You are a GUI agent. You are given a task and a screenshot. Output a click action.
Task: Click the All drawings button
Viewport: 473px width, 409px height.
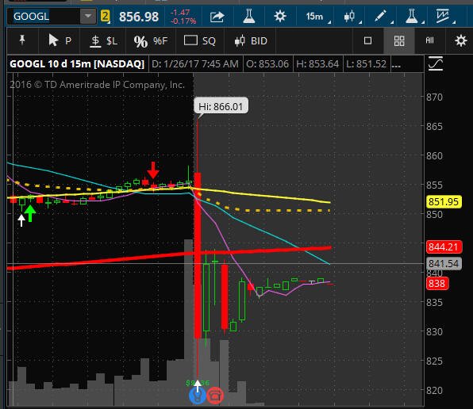click(x=429, y=40)
